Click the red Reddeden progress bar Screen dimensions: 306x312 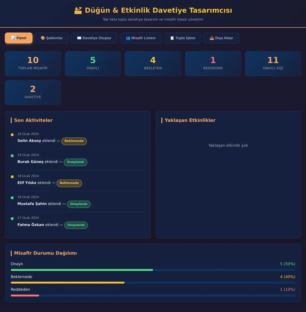pyautogui.click(x=25, y=295)
